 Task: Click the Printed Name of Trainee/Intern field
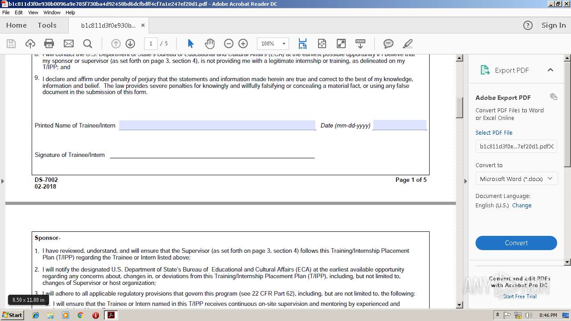(217, 125)
